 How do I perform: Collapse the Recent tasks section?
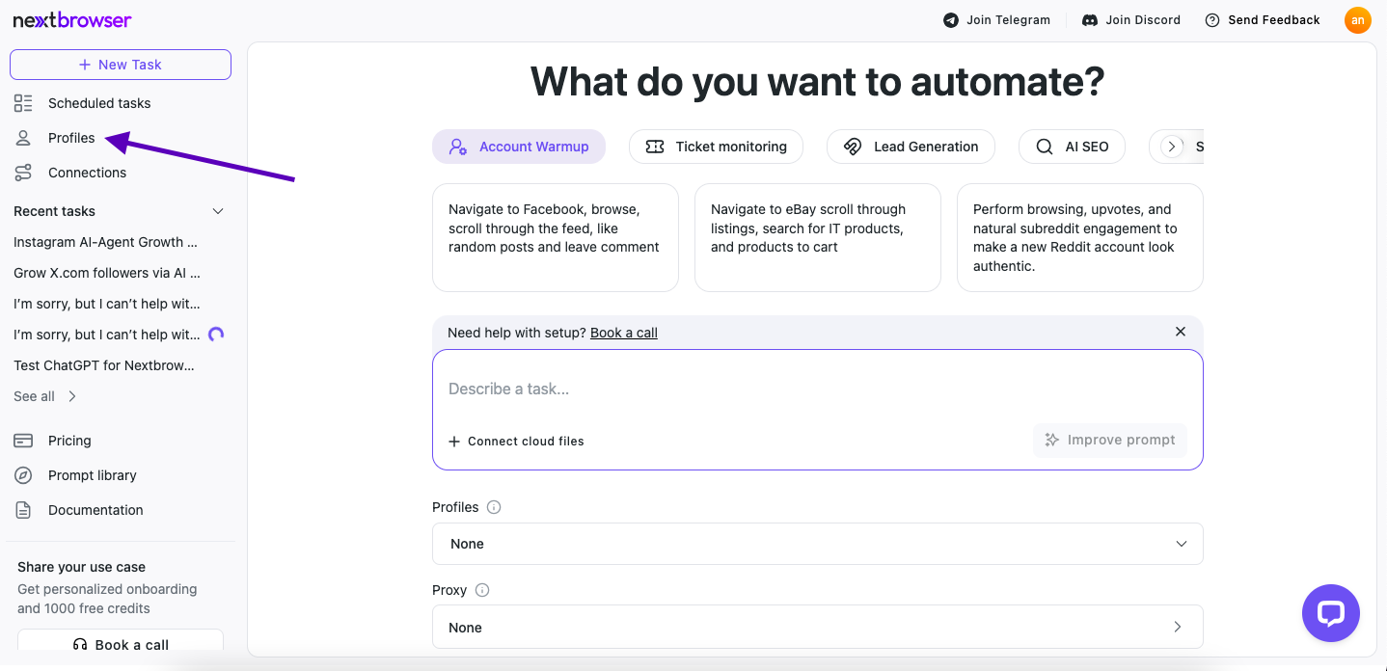click(218, 211)
